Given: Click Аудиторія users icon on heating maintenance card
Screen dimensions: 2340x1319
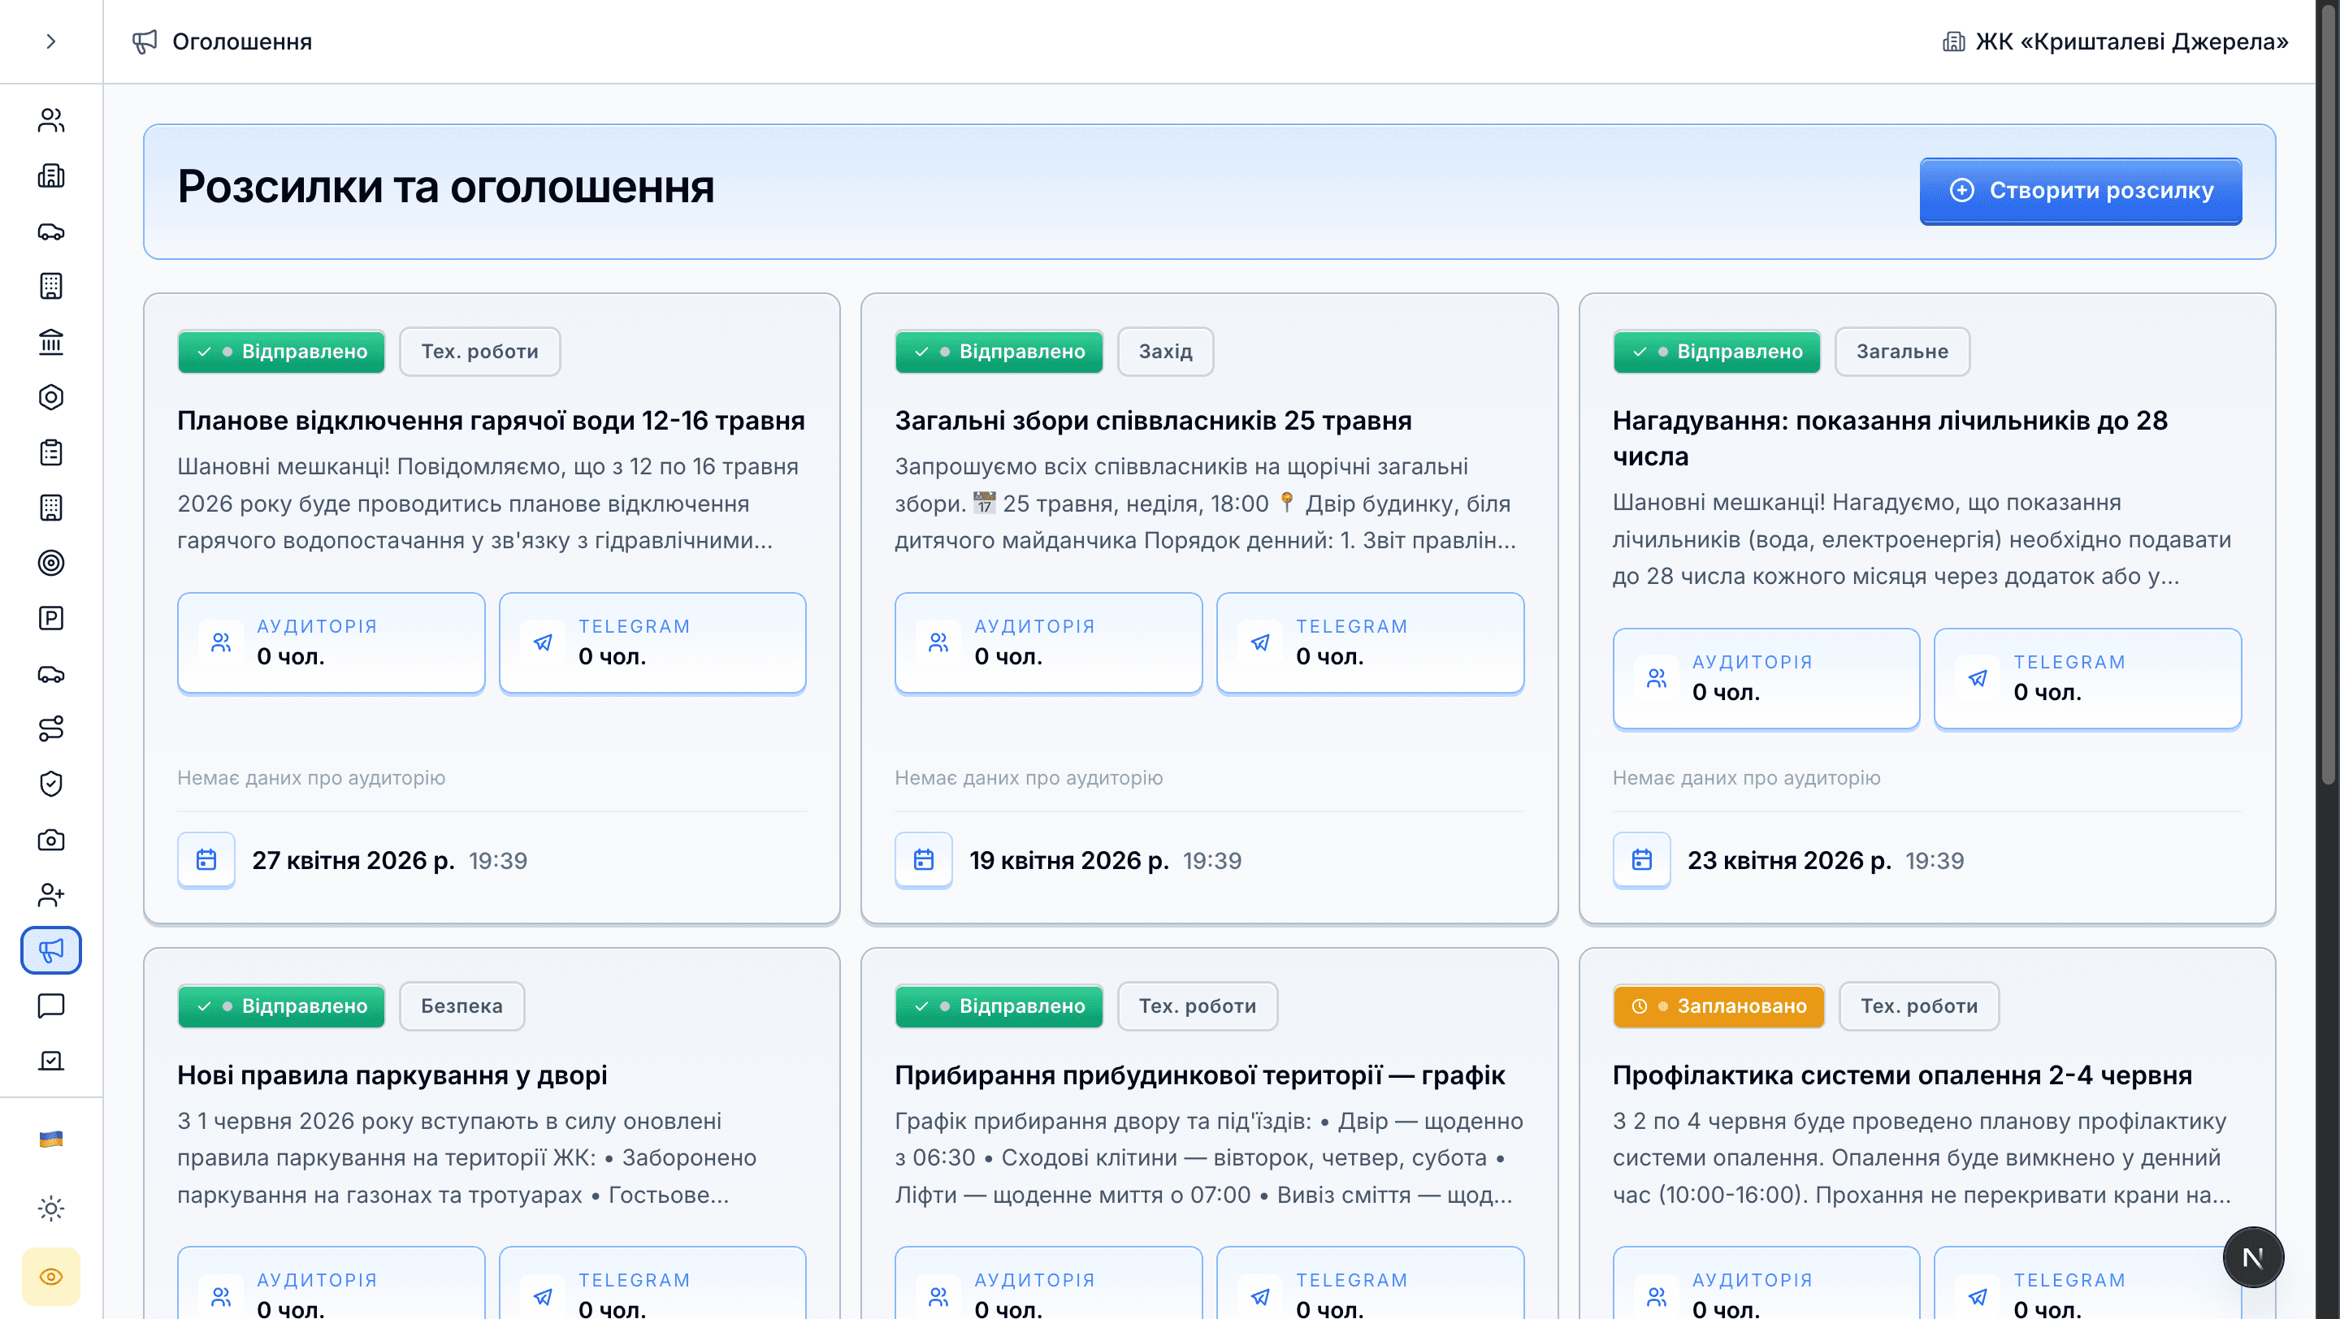Looking at the screenshot, I should tap(1656, 1296).
